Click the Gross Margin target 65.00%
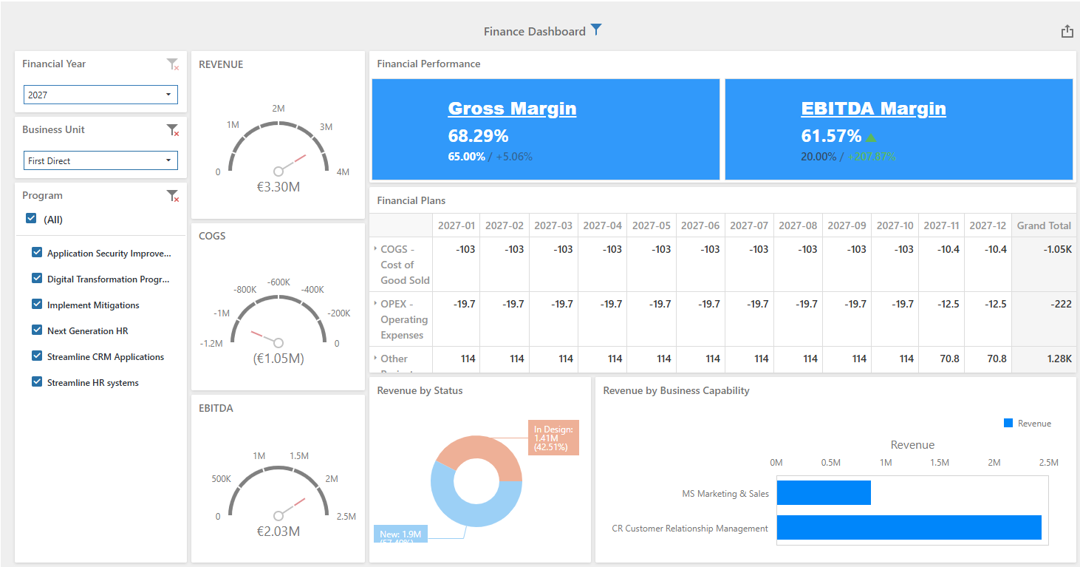The height and width of the screenshot is (567, 1080). click(466, 157)
